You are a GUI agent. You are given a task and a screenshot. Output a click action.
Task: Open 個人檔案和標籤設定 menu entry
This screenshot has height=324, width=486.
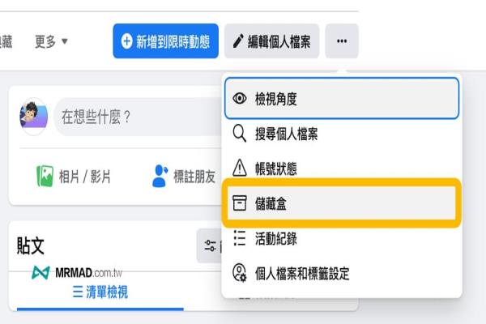click(342, 273)
